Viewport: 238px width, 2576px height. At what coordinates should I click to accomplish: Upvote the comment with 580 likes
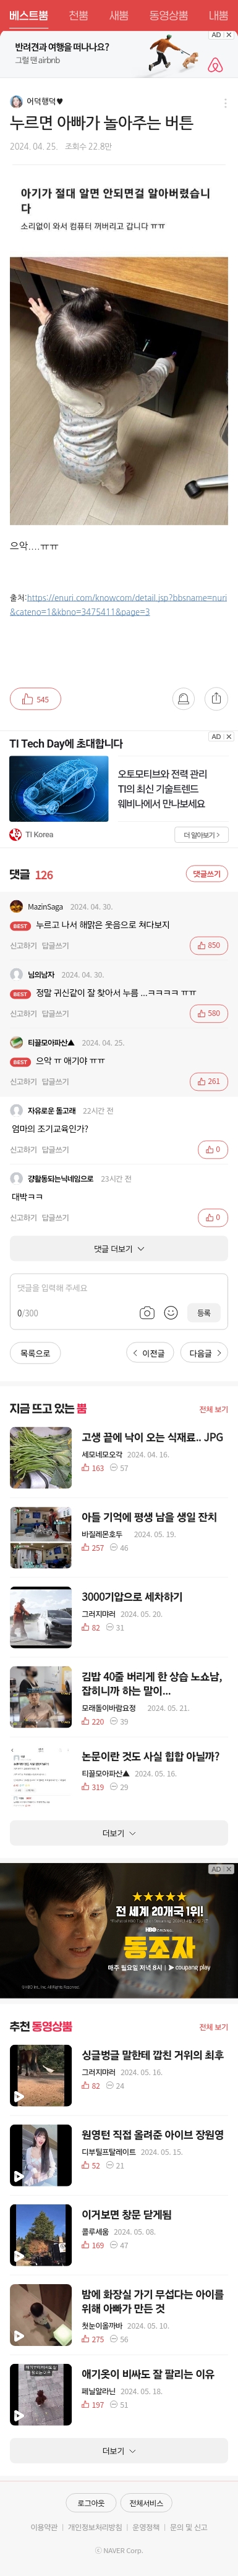(208, 1013)
